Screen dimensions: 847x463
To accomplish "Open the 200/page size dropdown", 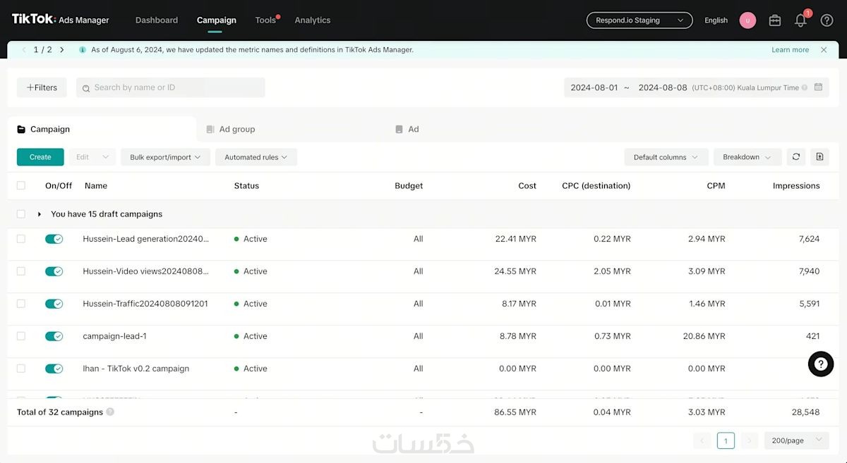I will [x=796, y=440].
